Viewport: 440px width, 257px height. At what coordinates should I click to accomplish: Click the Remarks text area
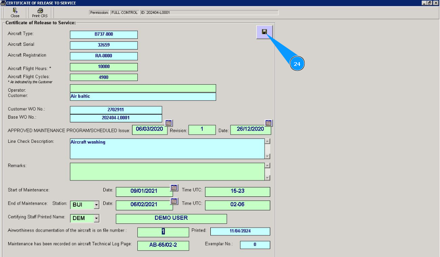click(167, 171)
